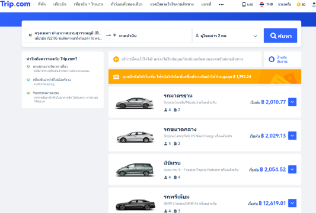Click the Bangkok Suvarnabhumi airport pickup field

66,35
